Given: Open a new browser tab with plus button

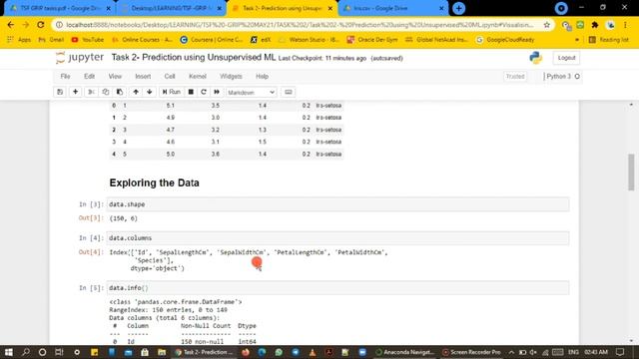Looking at the screenshot, I should tap(459, 8).
